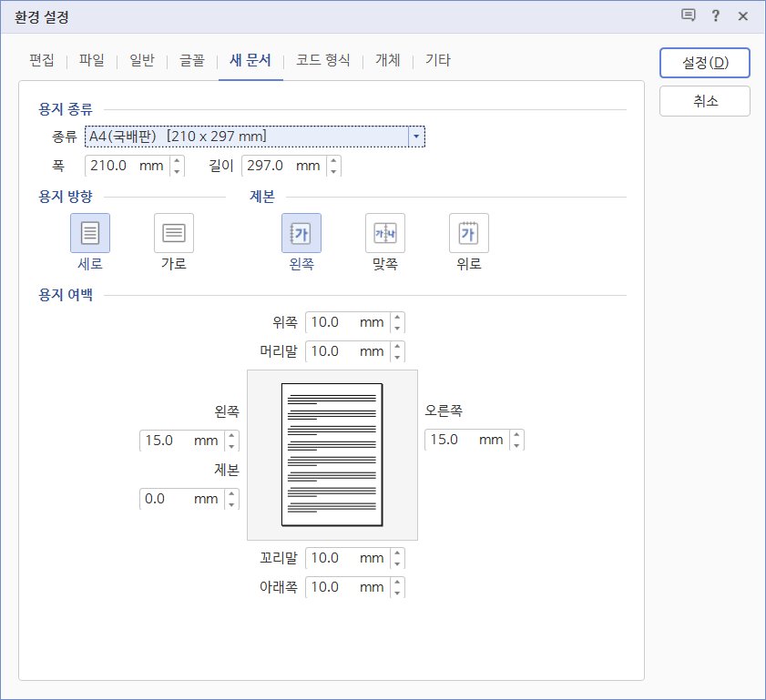Click the 꼬리말 margin input field

(x=349, y=558)
